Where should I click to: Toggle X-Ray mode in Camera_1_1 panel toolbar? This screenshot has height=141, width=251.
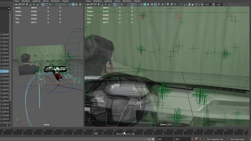pyautogui.click(x=189, y=4)
